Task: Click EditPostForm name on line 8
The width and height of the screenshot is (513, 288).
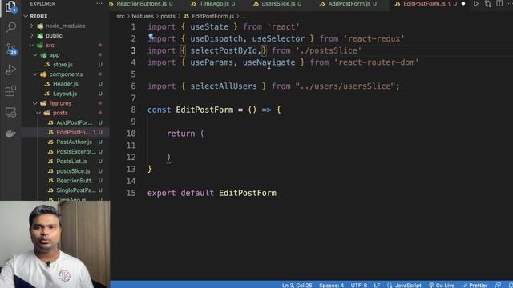Action: click(205, 110)
